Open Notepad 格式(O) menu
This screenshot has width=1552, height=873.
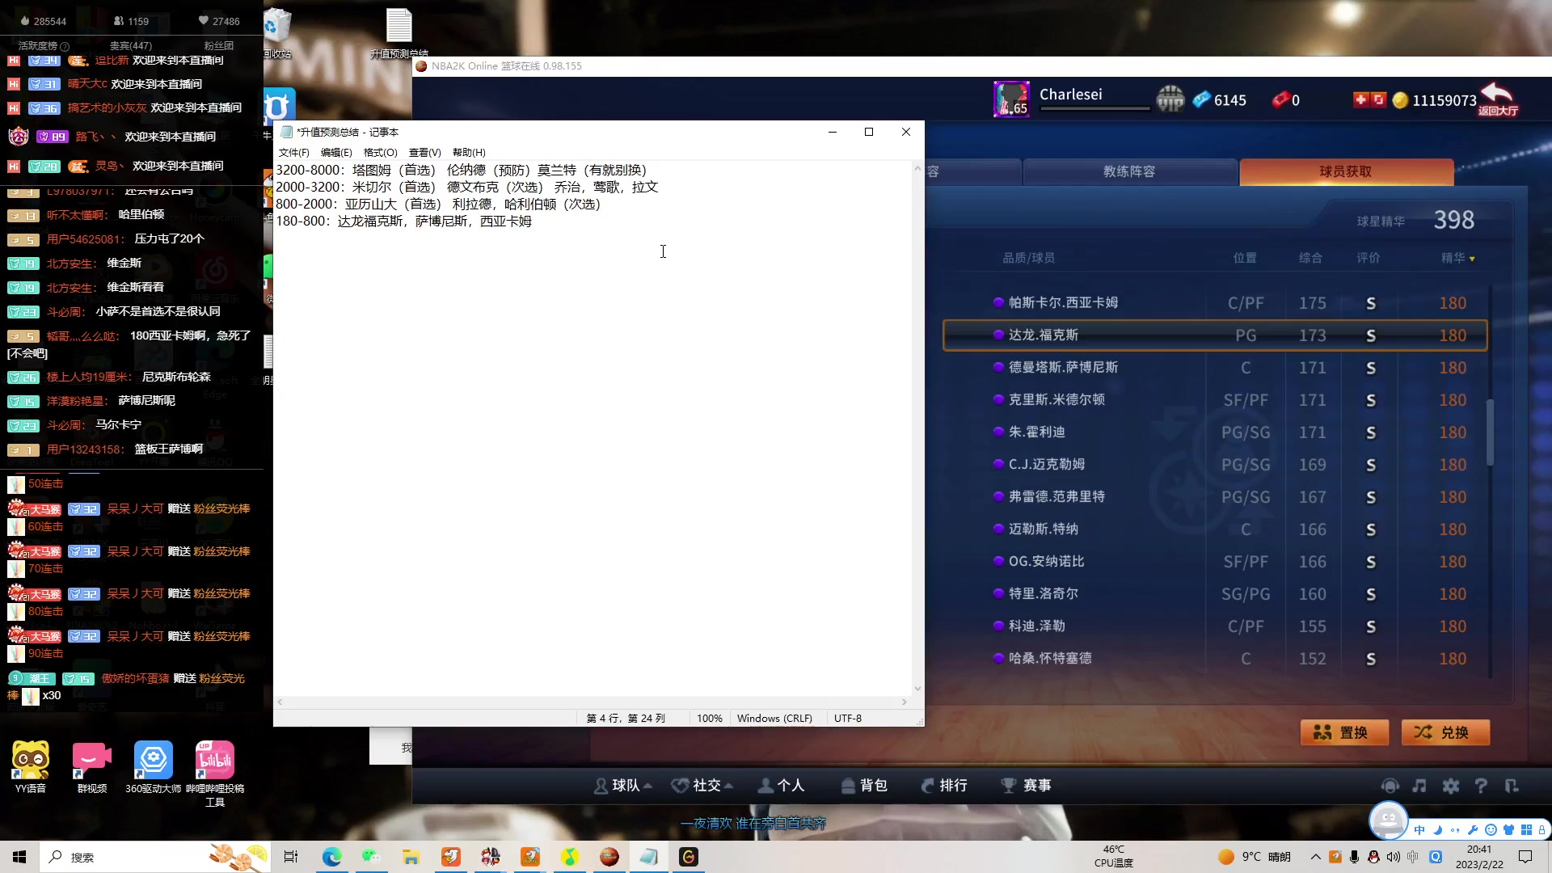380,153
